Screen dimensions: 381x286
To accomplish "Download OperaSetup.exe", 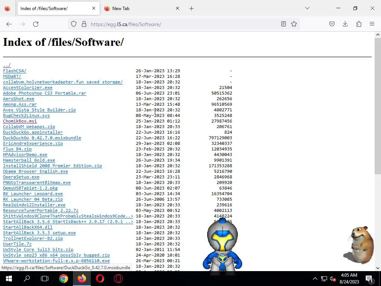I will tap(21, 177).
